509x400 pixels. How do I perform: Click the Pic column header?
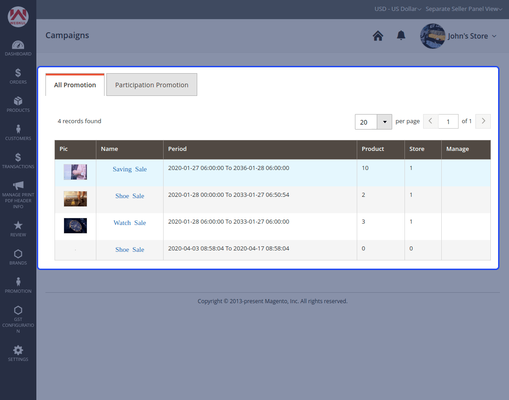75,150
